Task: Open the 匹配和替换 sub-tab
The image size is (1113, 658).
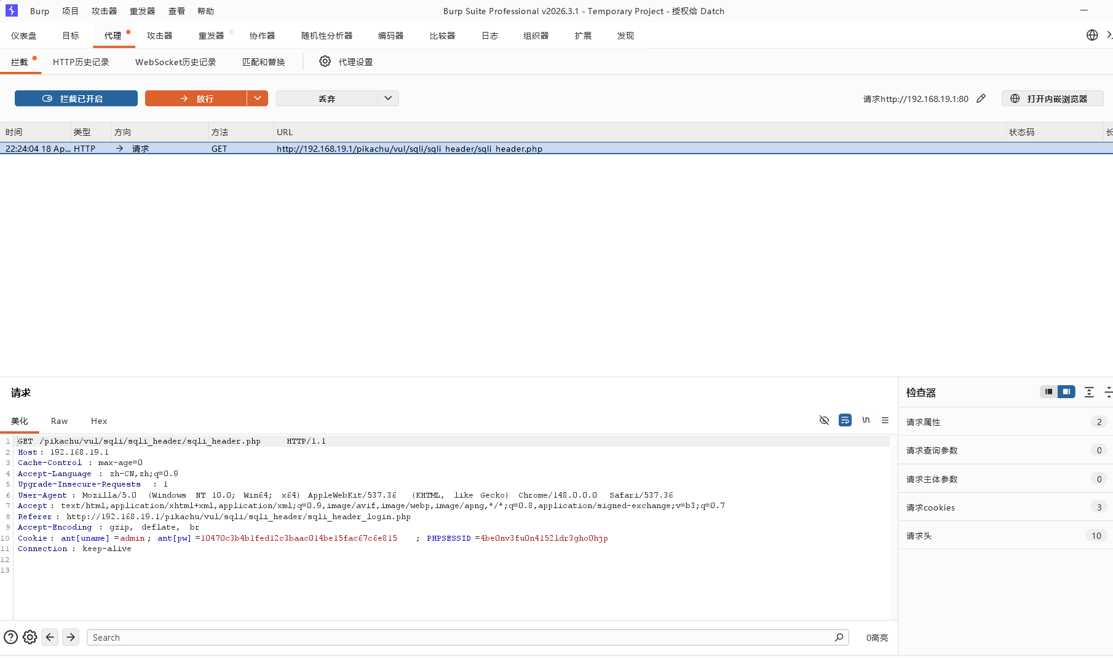Action: [x=264, y=62]
